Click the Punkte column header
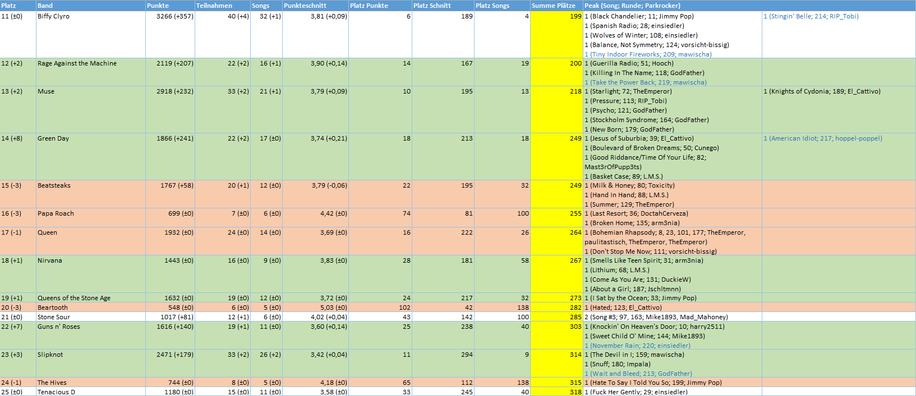916x396 pixels. point(170,6)
